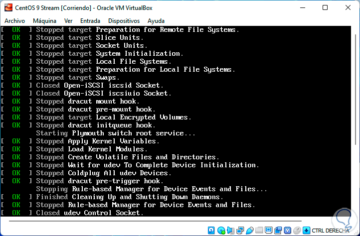Click 'Closed udev Control Socket.' line
360x236 pixels.
coord(90,213)
